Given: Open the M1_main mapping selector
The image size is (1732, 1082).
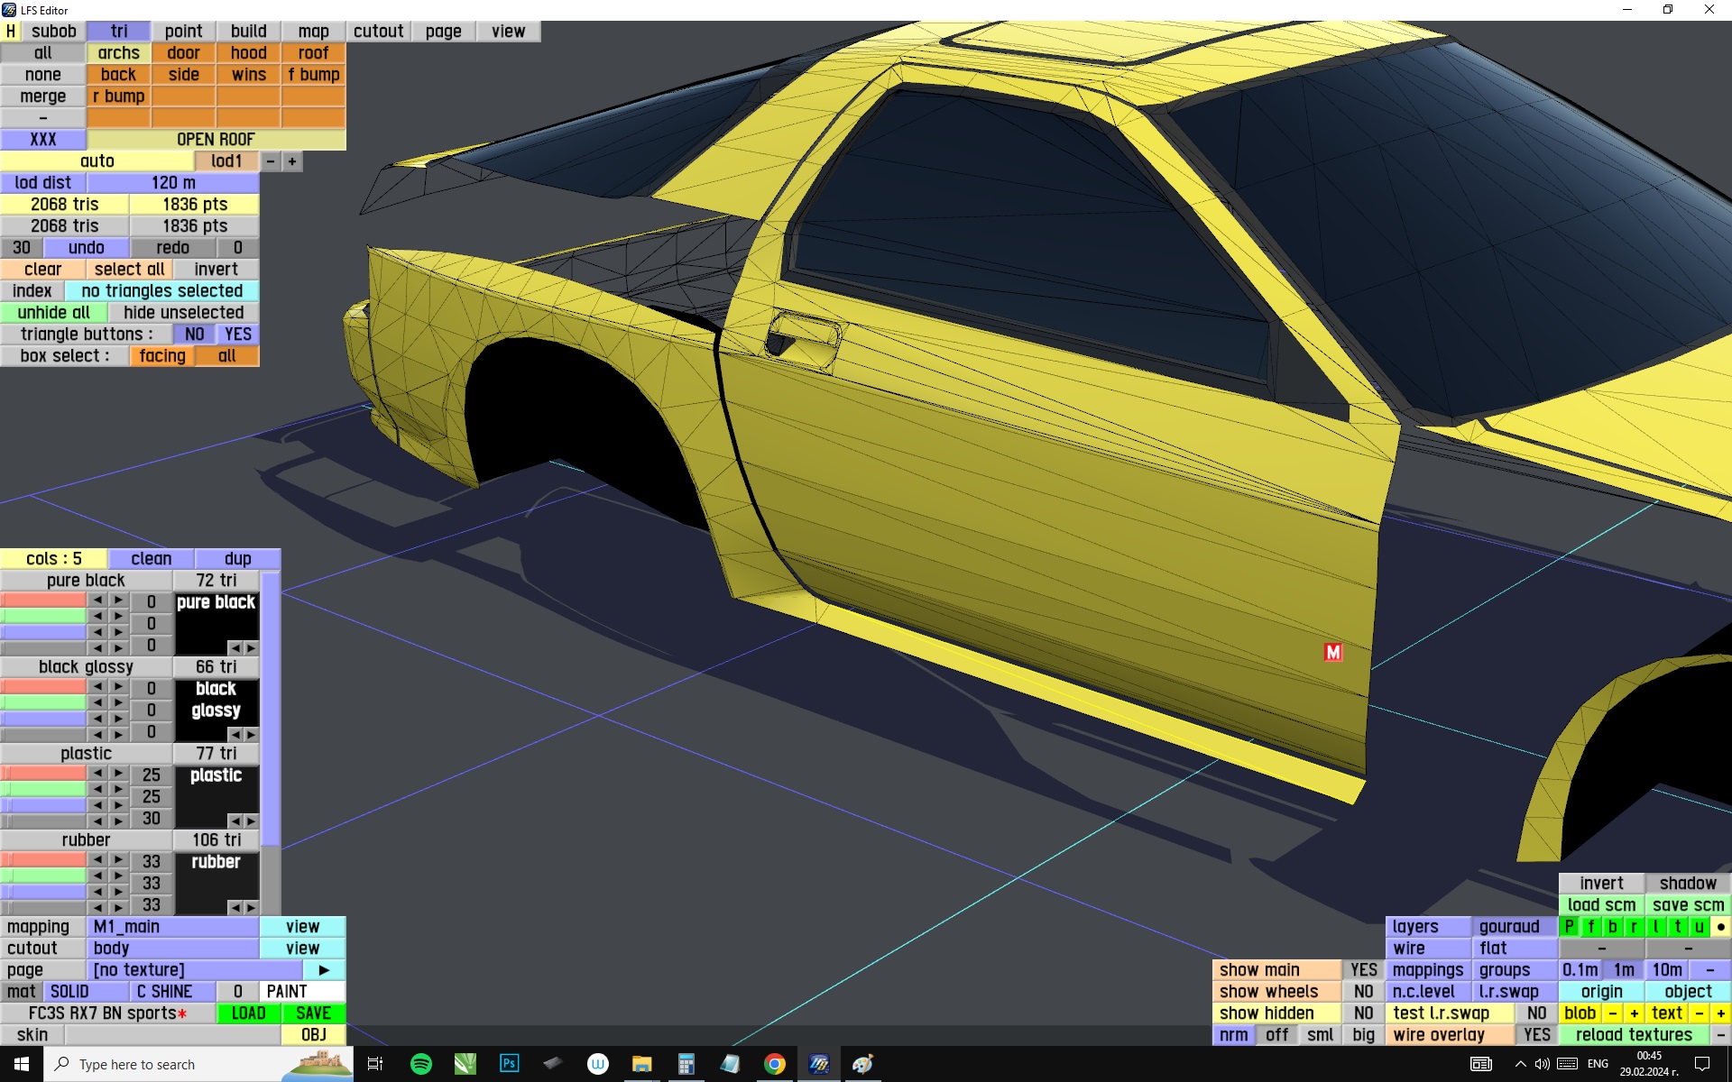Looking at the screenshot, I should pyautogui.click(x=173, y=927).
